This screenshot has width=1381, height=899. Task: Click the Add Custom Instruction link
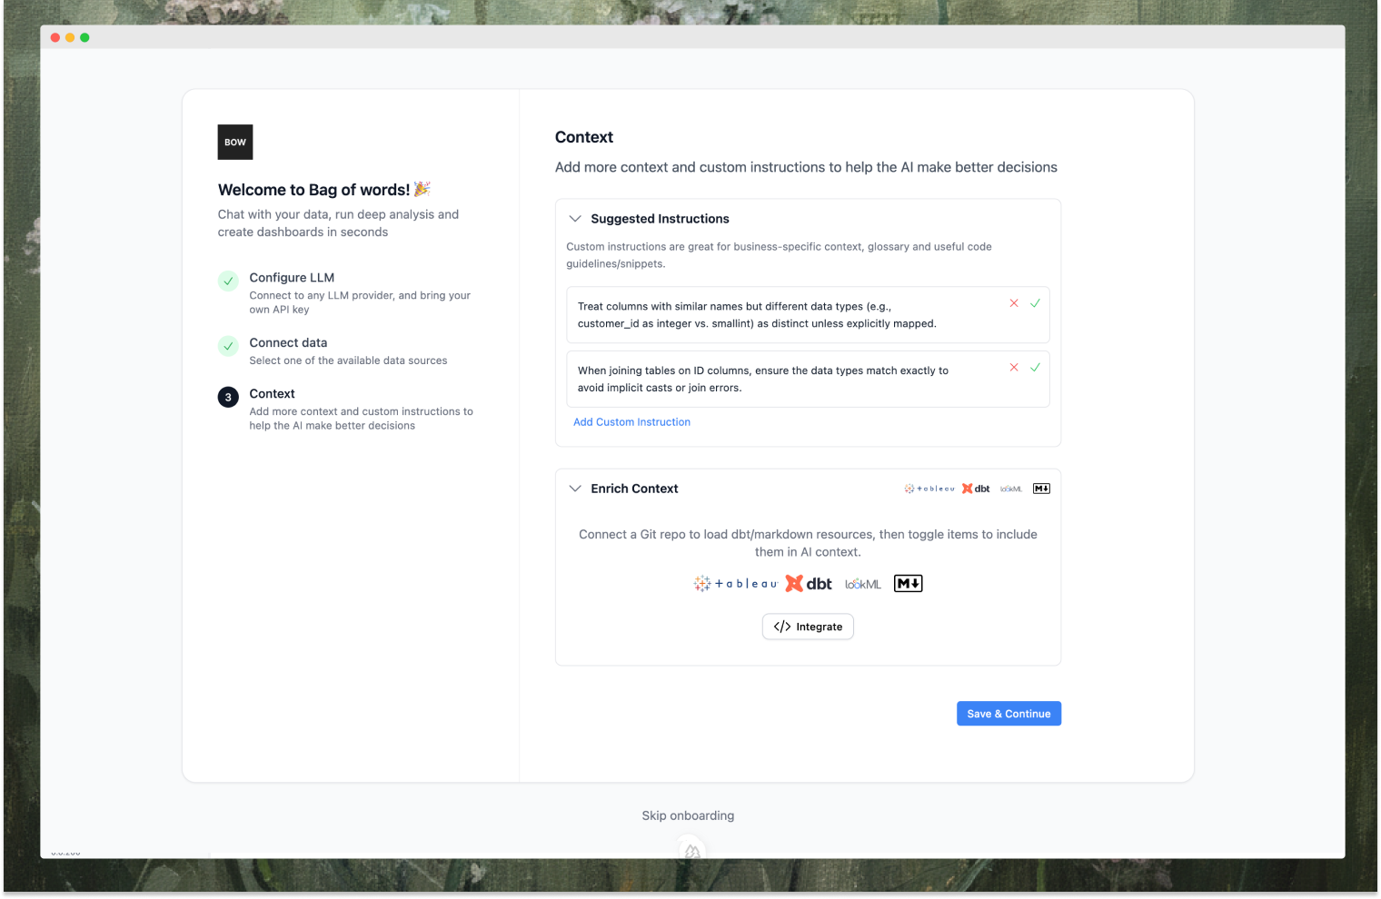631,422
